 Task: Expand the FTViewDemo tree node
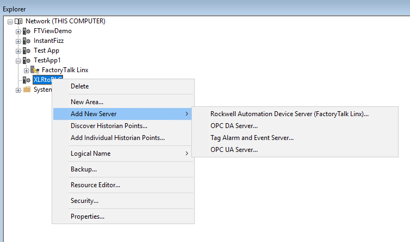tap(18, 31)
